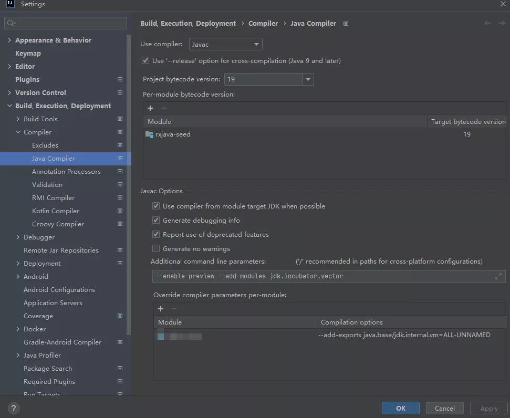Open the Plugins settings page
Image resolution: width=510 pixels, height=418 pixels.
point(27,80)
